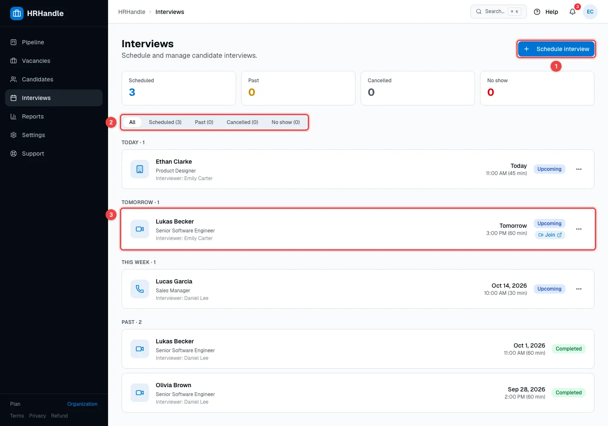Viewport: 608px width, 426px height.
Task: Open Settings in the sidebar
Action: (x=54, y=135)
